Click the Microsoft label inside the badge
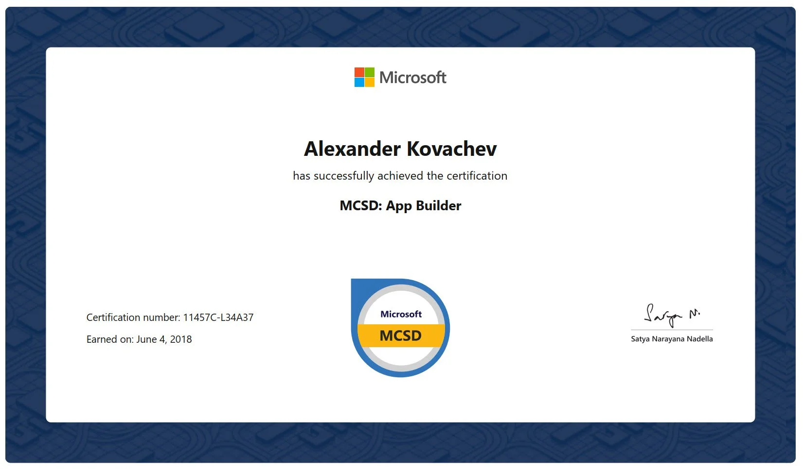The image size is (803, 469). (400, 314)
